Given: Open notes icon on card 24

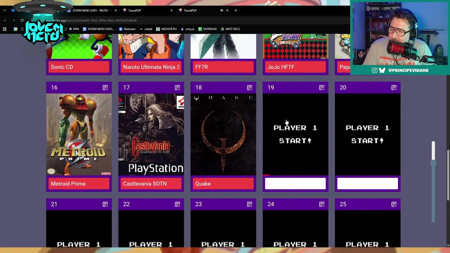Looking at the screenshot, I should point(322,204).
